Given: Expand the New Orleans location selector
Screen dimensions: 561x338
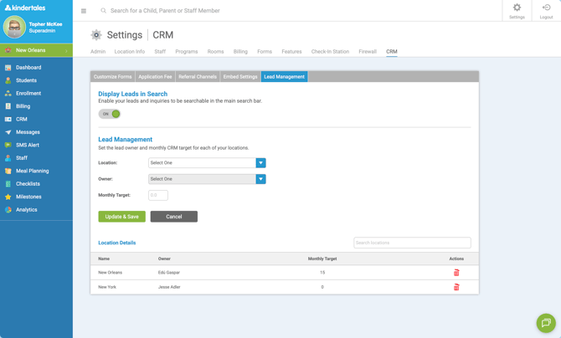Looking at the screenshot, I should (x=37, y=50).
